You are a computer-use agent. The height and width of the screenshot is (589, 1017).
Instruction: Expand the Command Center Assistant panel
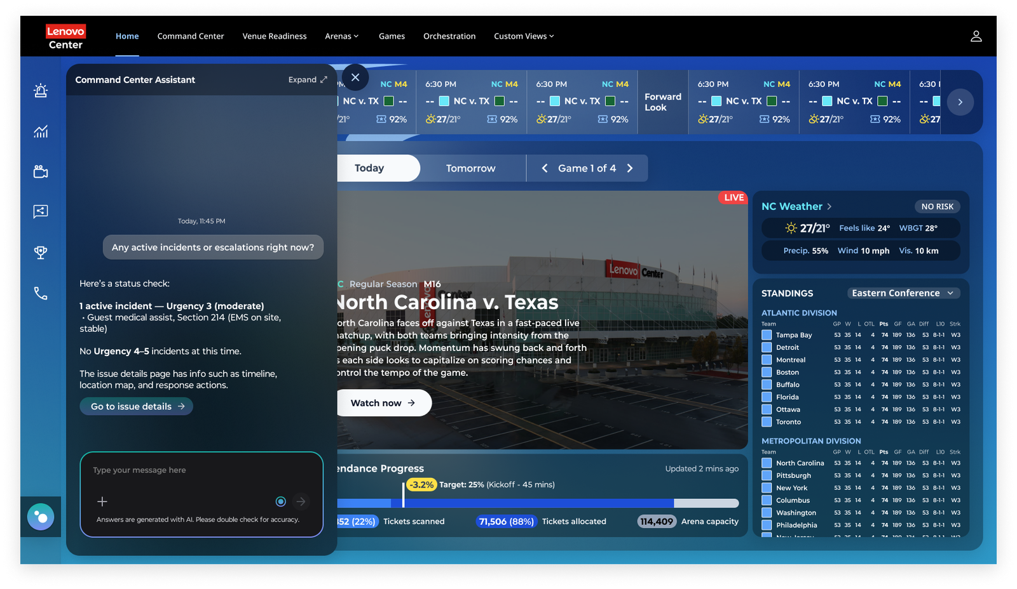pyautogui.click(x=308, y=79)
